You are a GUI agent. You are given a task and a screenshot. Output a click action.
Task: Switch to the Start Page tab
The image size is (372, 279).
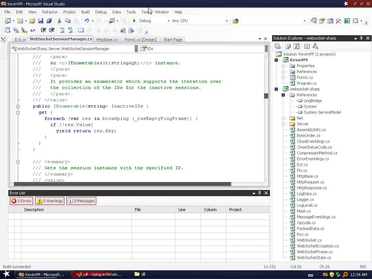click(x=173, y=40)
